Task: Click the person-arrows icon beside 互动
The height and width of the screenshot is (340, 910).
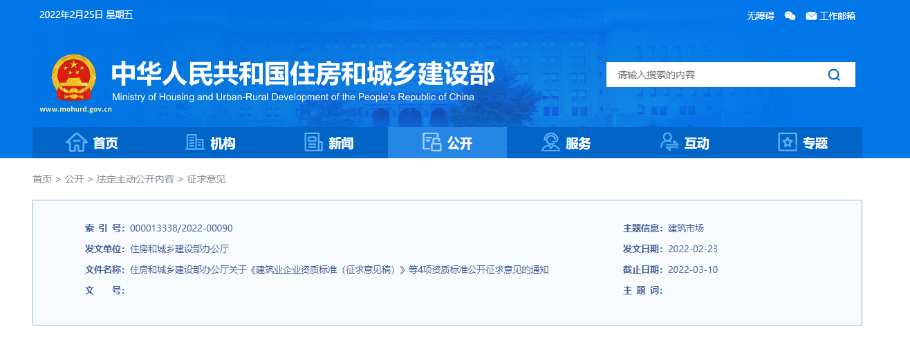Action: coord(669,142)
